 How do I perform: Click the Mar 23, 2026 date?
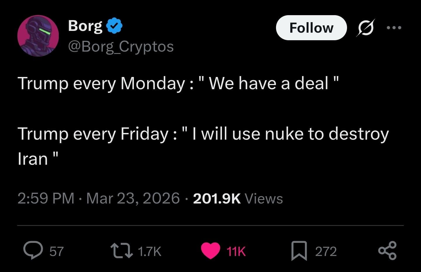133,198
